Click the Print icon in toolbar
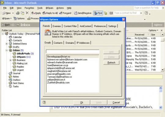 click(18, 13)
